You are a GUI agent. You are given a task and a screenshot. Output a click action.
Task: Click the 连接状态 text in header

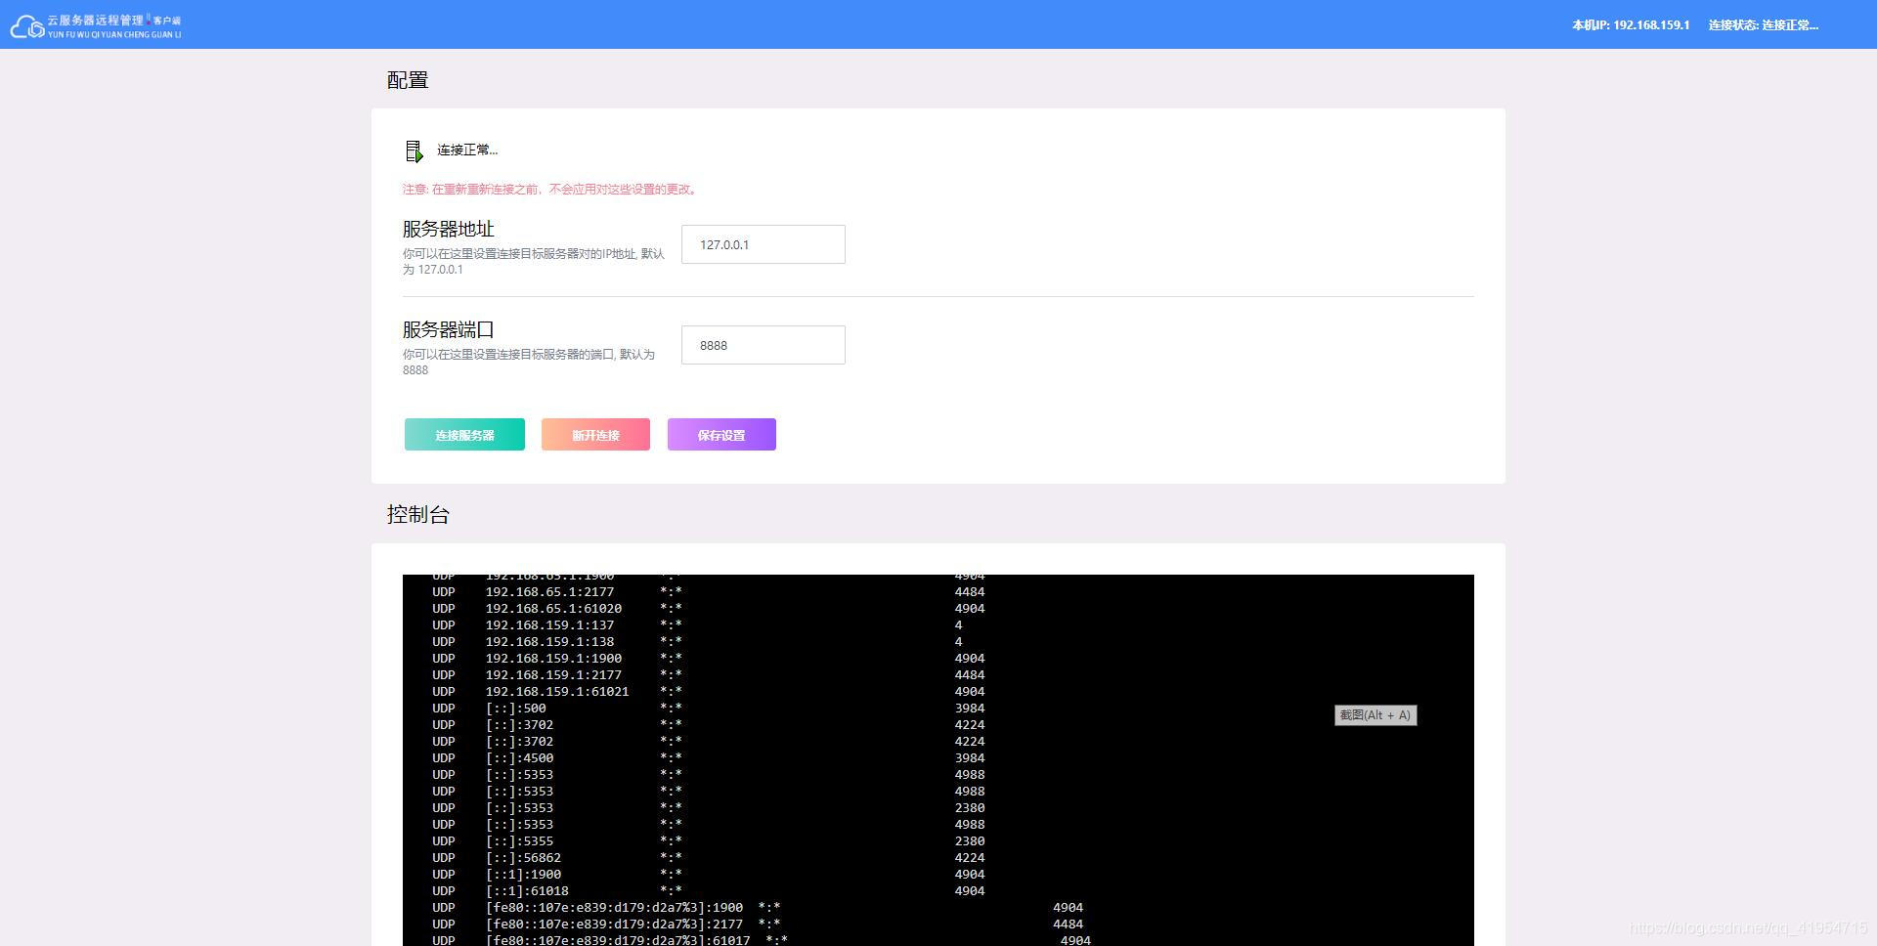pos(1763,25)
